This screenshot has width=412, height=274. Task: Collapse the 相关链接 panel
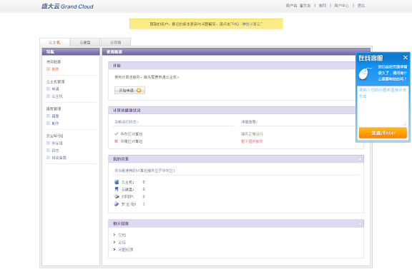(x=360, y=223)
